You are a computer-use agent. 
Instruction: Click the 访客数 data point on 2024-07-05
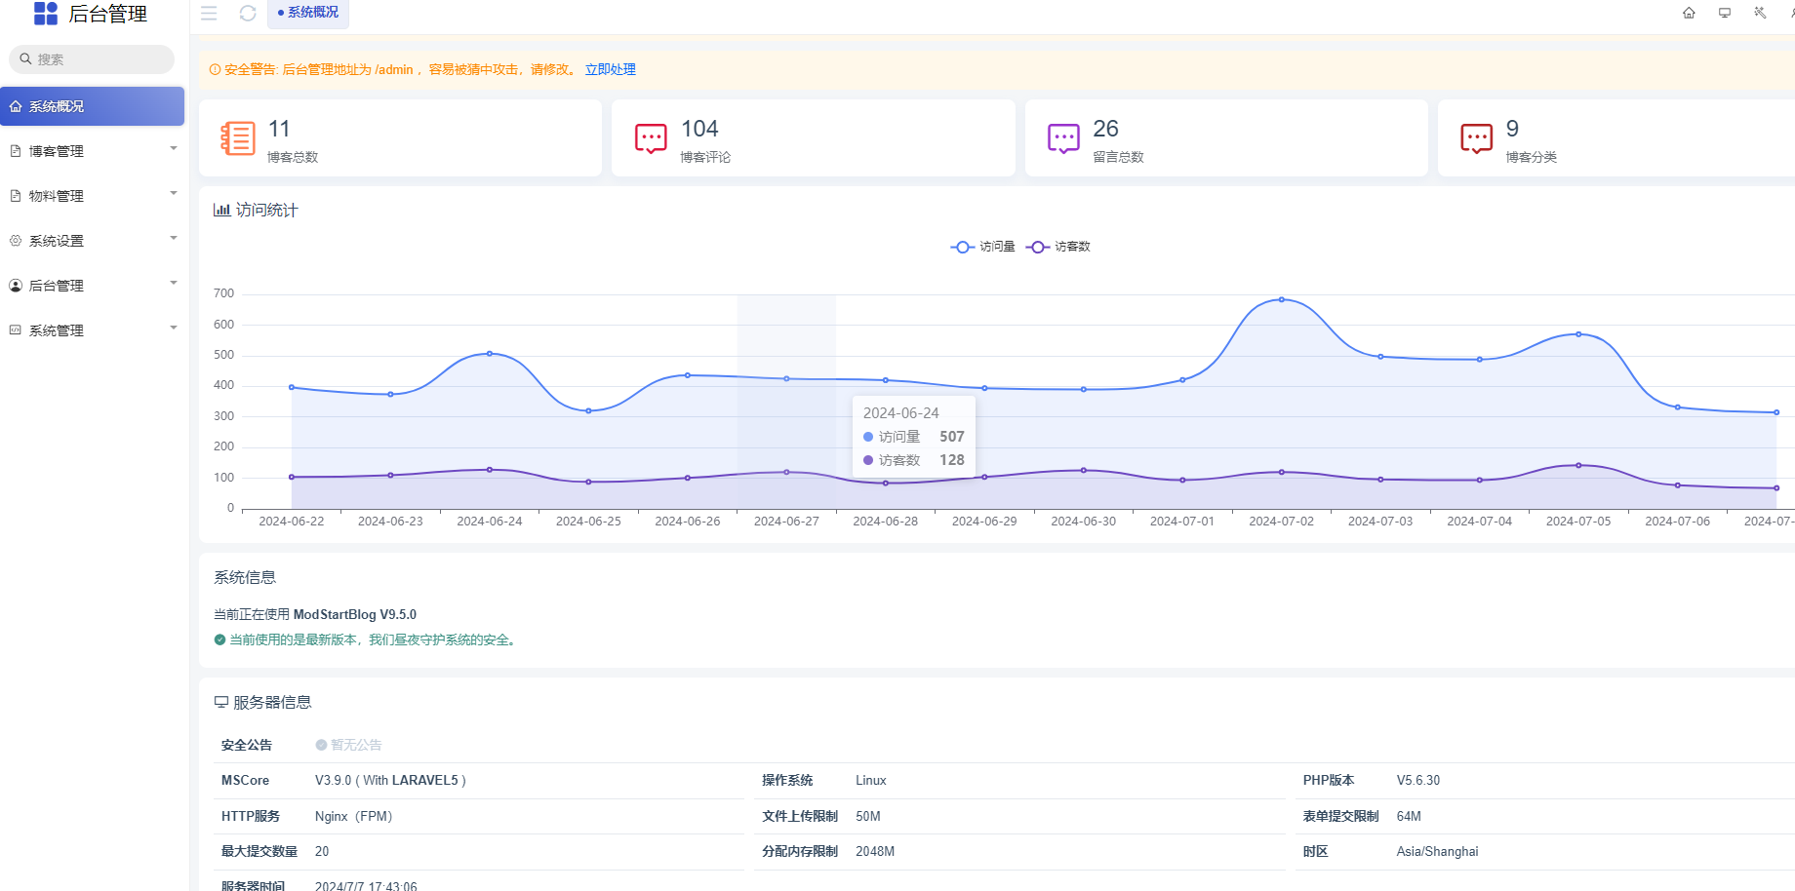click(1578, 465)
